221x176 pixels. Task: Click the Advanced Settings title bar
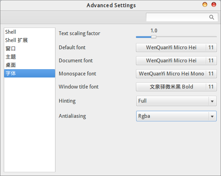click(x=111, y=5)
